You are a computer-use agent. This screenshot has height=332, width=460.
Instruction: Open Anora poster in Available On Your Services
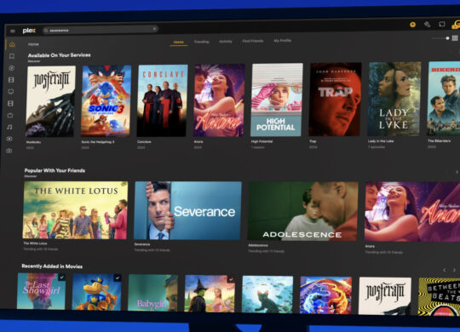219,100
